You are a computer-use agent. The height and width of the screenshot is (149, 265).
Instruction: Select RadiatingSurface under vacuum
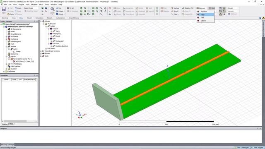click(x=62, y=46)
